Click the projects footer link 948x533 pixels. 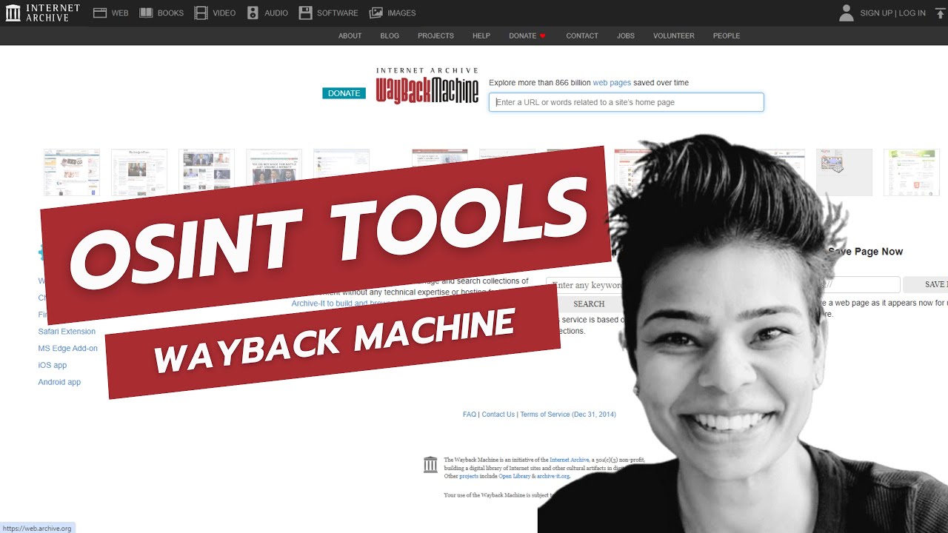(469, 476)
